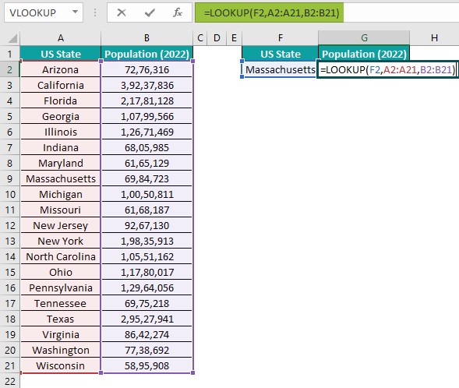Click population value 1,07,99,566

point(147,116)
